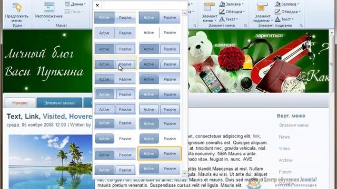Click the tropical beach article image

[51, 162]
